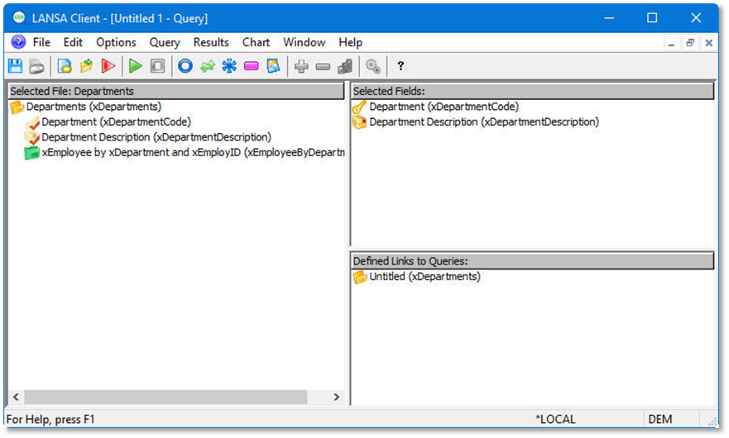Minimize the inner query document window

click(671, 43)
